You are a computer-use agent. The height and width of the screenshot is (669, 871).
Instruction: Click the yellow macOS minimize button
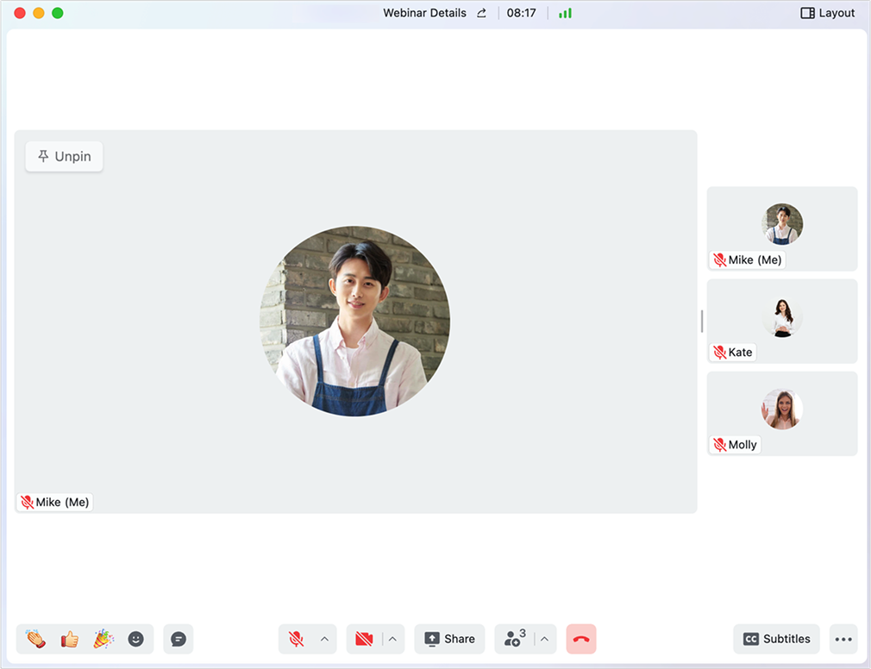[x=39, y=13]
